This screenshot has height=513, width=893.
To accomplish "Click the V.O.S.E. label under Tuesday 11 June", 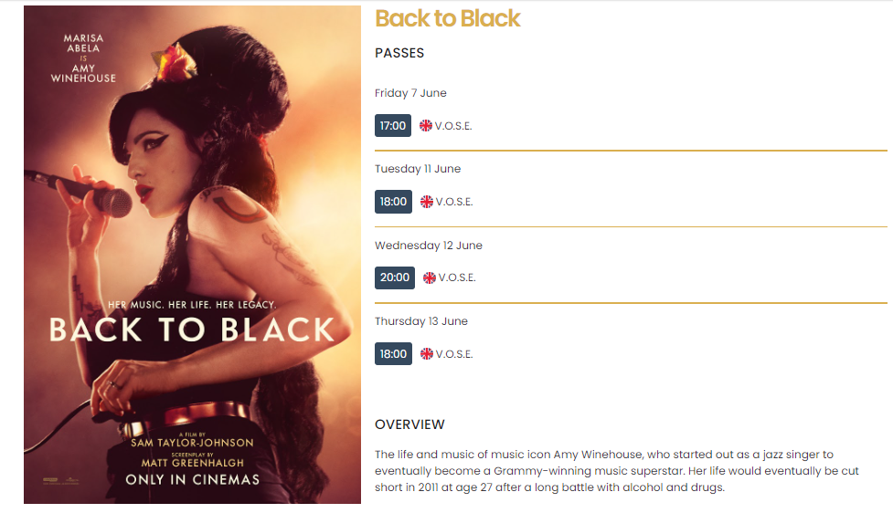I will tap(454, 203).
